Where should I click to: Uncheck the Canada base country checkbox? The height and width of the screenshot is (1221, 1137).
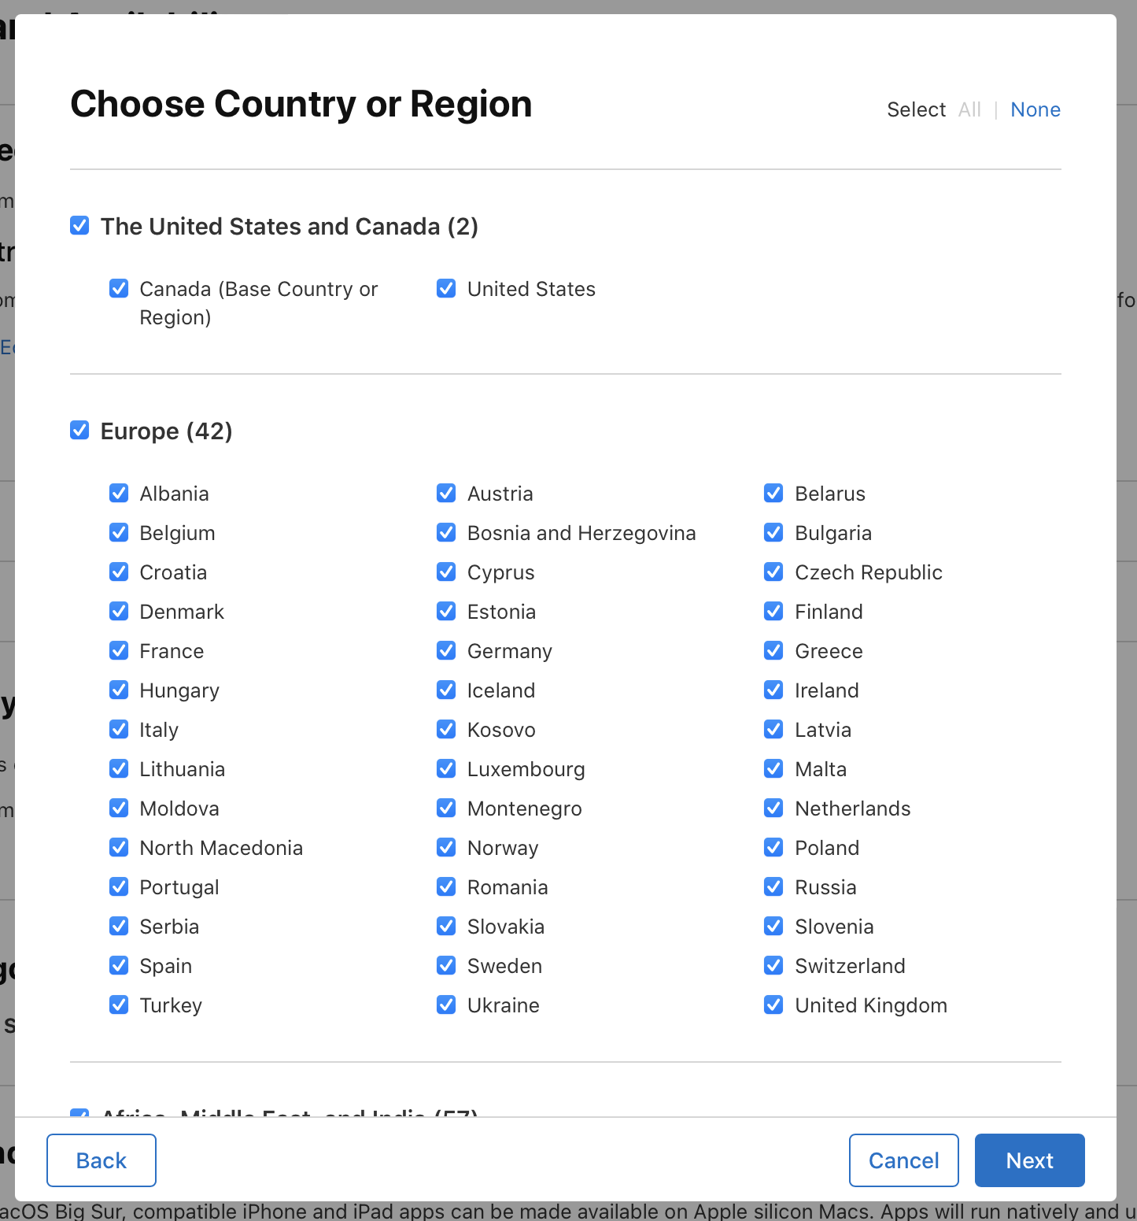coord(119,288)
